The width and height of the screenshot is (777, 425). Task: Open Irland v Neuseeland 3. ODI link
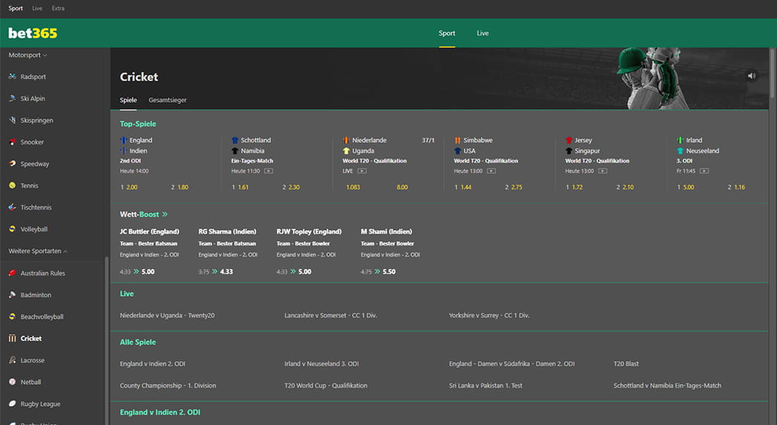pyautogui.click(x=322, y=364)
